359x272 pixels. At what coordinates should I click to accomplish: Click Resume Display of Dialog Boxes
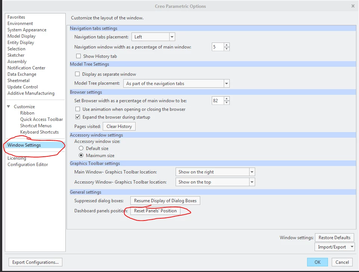pyautogui.click(x=165, y=201)
